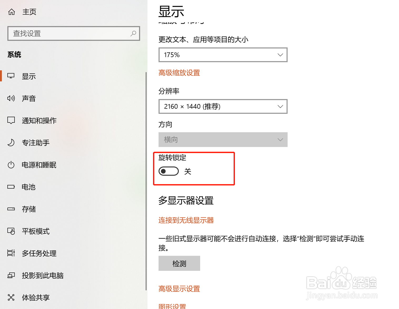The width and height of the screenshot is (399, 309).
Task: Open 通知和操作 via its notifications icon
Action: (11, 120)
